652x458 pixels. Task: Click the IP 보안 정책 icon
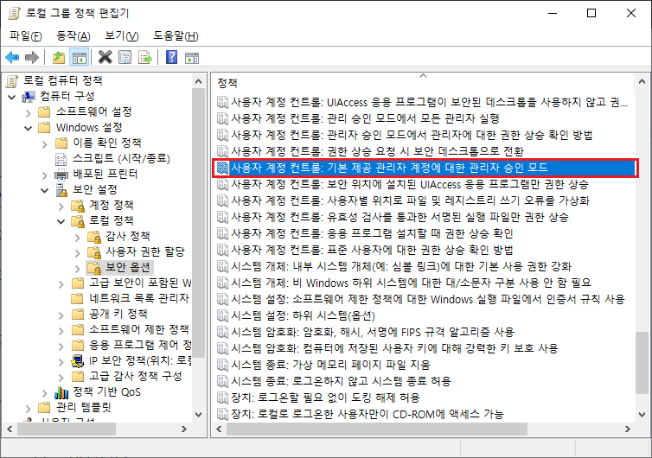coord(78,360)
